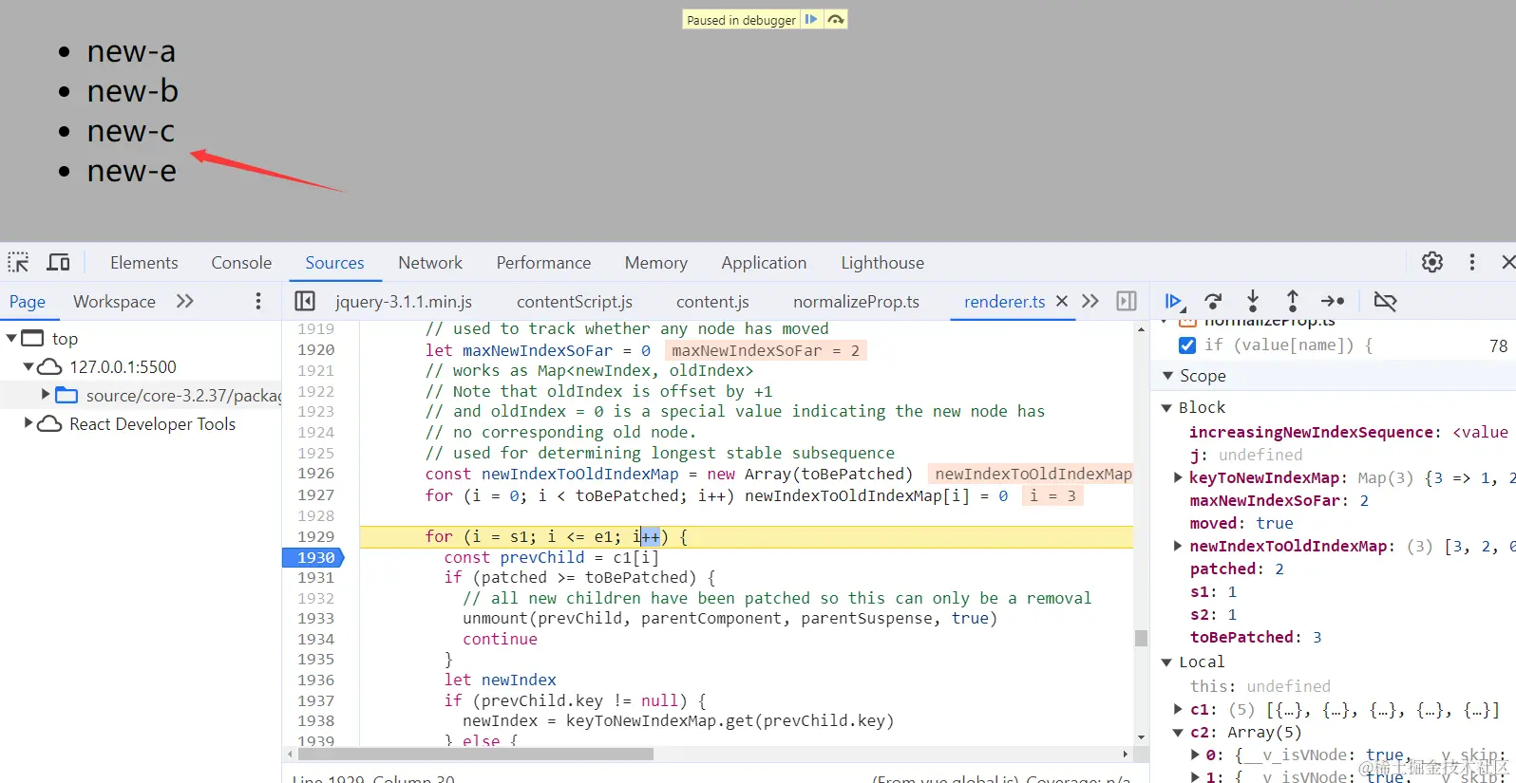Set breakpoint at line number 1937
1516x783 pixels.
click(x=315, y=700)
